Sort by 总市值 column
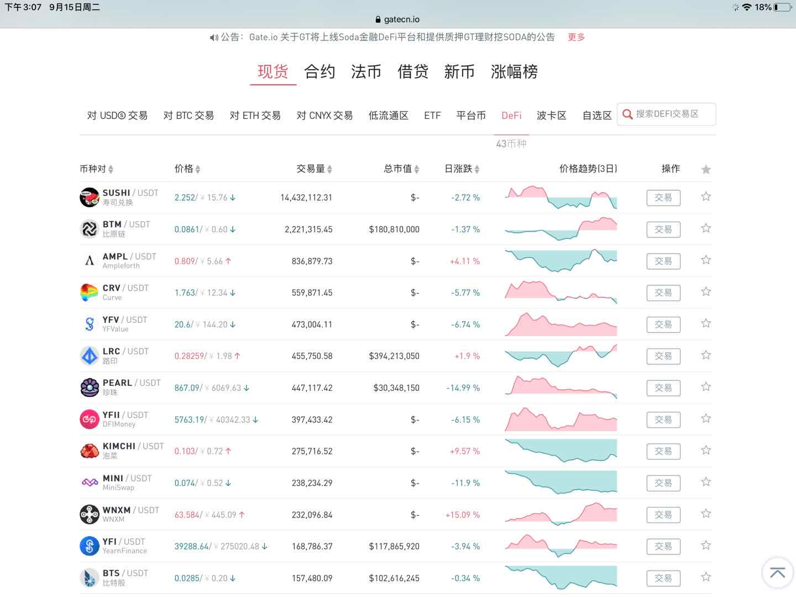 point(402,169)
